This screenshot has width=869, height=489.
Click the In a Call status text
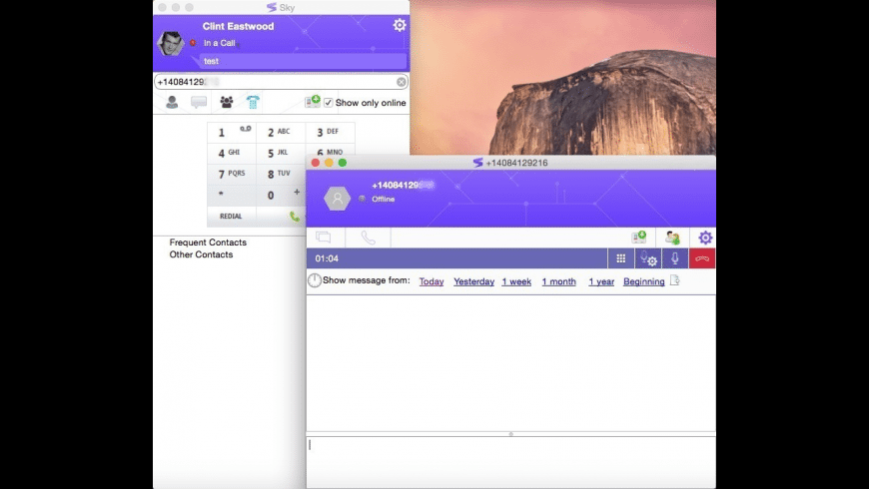220,43
